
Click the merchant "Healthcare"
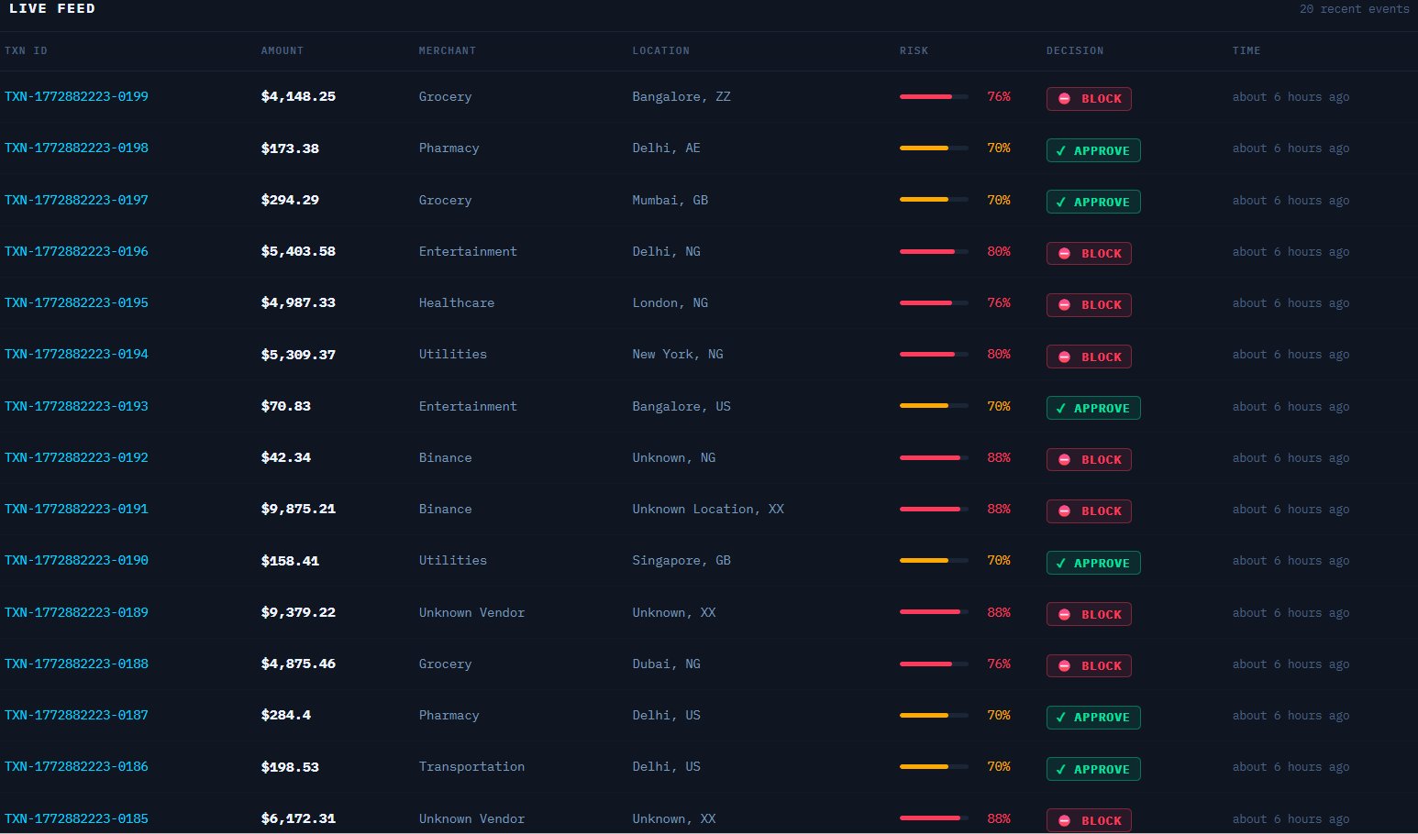457,302
